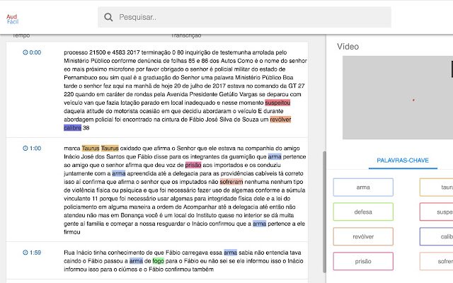Select the prisão keyword button
Image resolution: width=453 pixels, height=283 pixels.
[x=363, y=261]
